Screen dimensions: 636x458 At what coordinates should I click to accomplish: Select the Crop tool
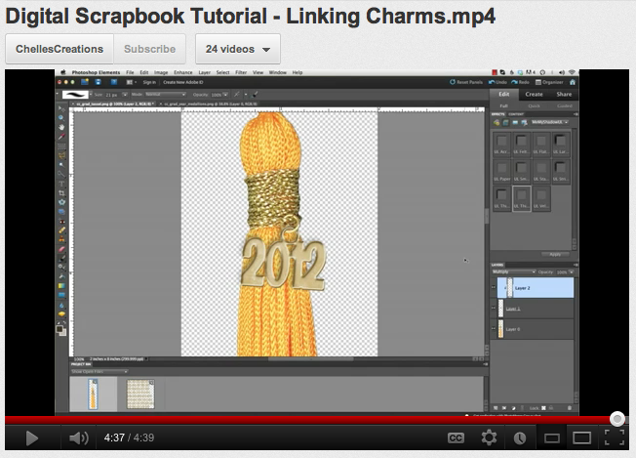(61, 193)
